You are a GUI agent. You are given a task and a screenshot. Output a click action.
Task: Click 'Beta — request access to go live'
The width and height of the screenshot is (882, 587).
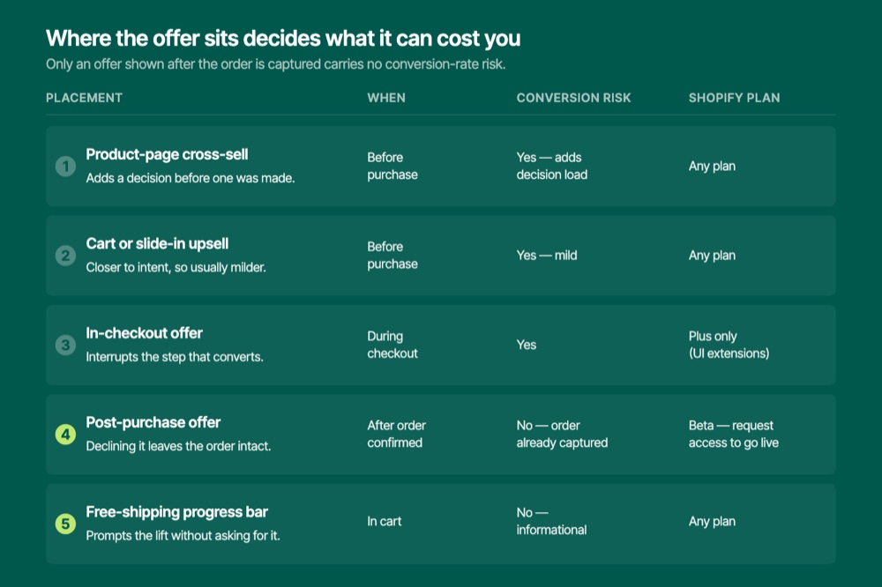pos(734,434)
